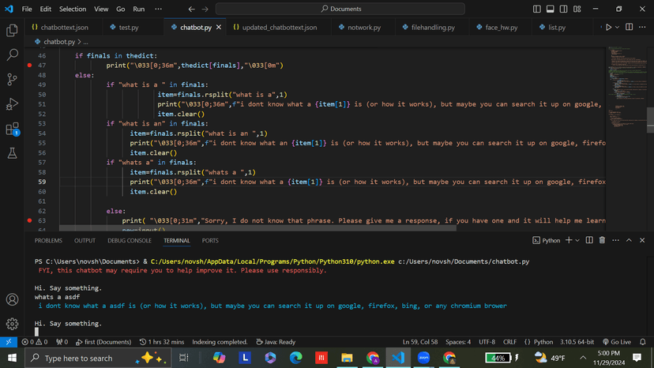Viewport: 654px width, 368px height.
Task: Open the Testing flask icon view
Action: (12, 154)
